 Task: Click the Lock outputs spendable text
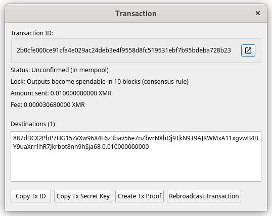[100, 82]
